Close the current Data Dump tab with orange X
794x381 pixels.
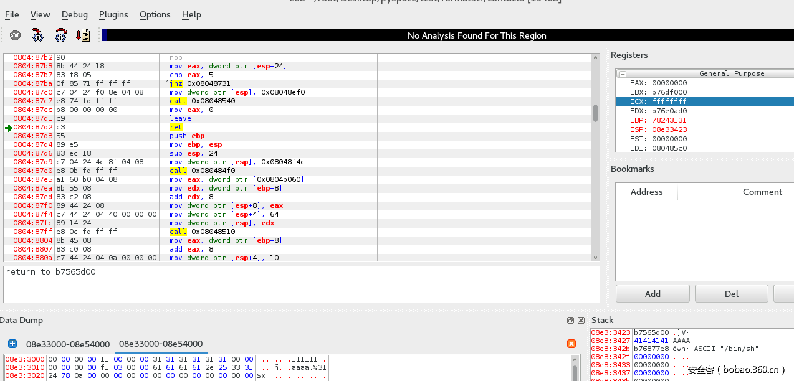point(571,344)
